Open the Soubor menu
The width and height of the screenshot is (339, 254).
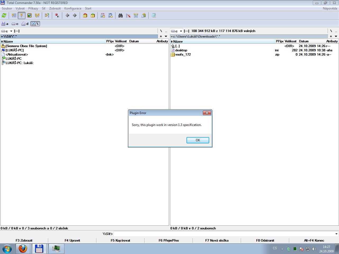7,8
